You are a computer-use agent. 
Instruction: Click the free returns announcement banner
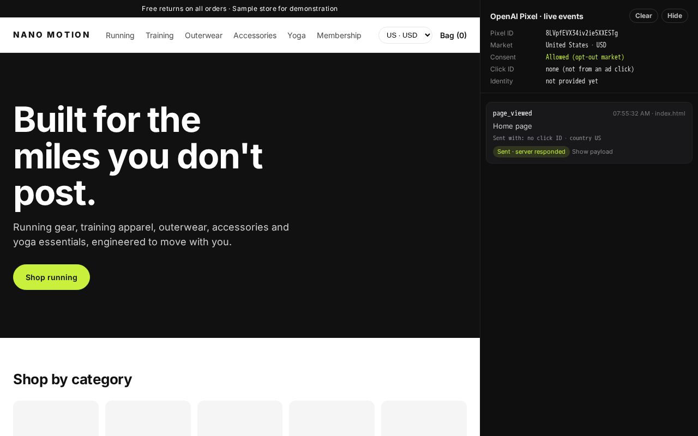pyautogui.click(x=240, y=9)
